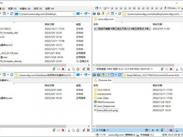Sort bottom-left pane by 修改日期 column

[x=49, y=85]
